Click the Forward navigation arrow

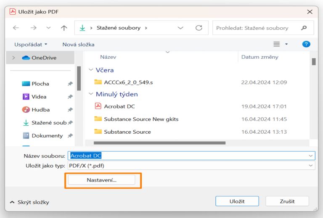coord(33,28)
